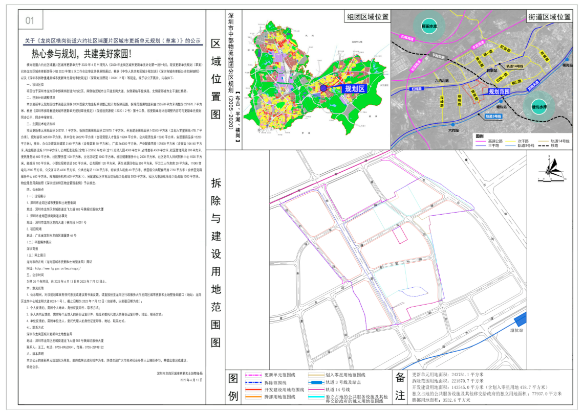The width and height of the screenshot is (584, 414).
Task: Click the 划入零星用地范围线 legend swatch
Action: (x=316, y=375)
